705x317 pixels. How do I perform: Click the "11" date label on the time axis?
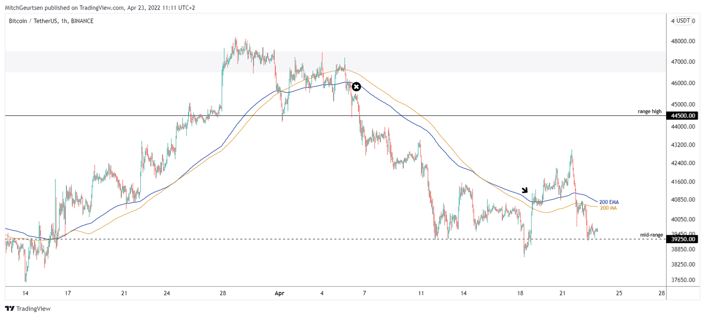[x=420, y=293]
